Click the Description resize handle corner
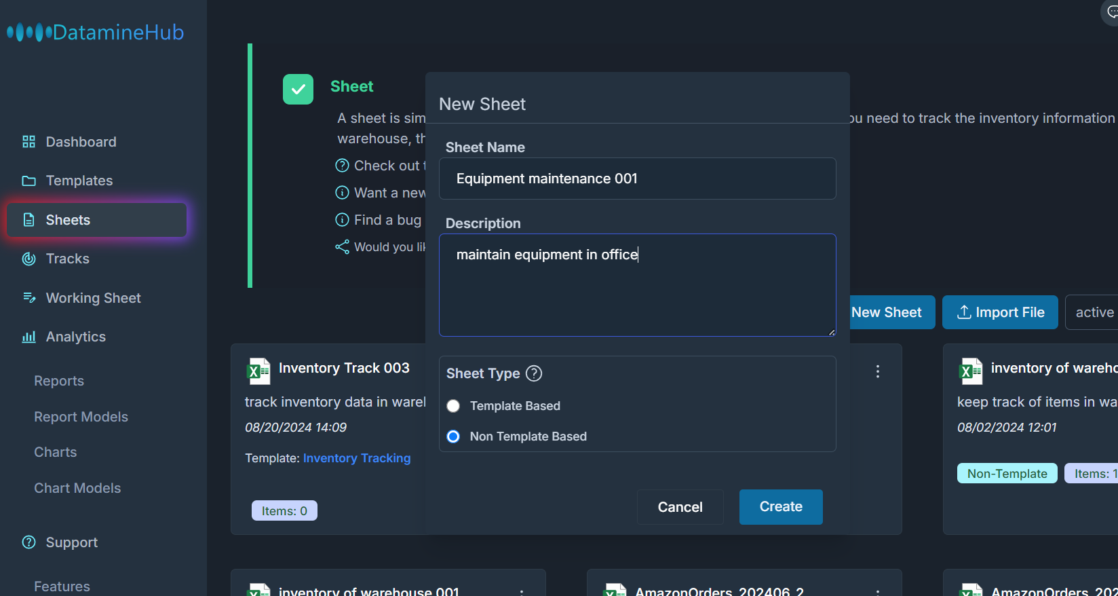Viewport: 1118px width, 596px height. point(832,332)
